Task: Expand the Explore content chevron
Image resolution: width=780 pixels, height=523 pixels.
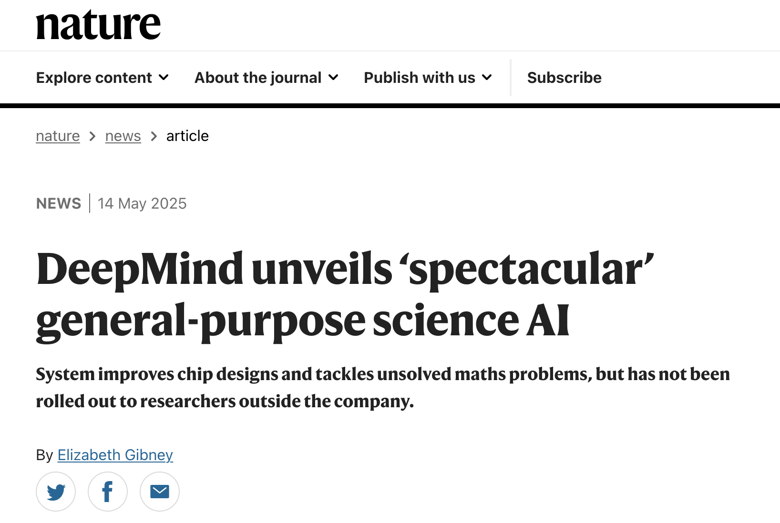Action: [164, 77]
